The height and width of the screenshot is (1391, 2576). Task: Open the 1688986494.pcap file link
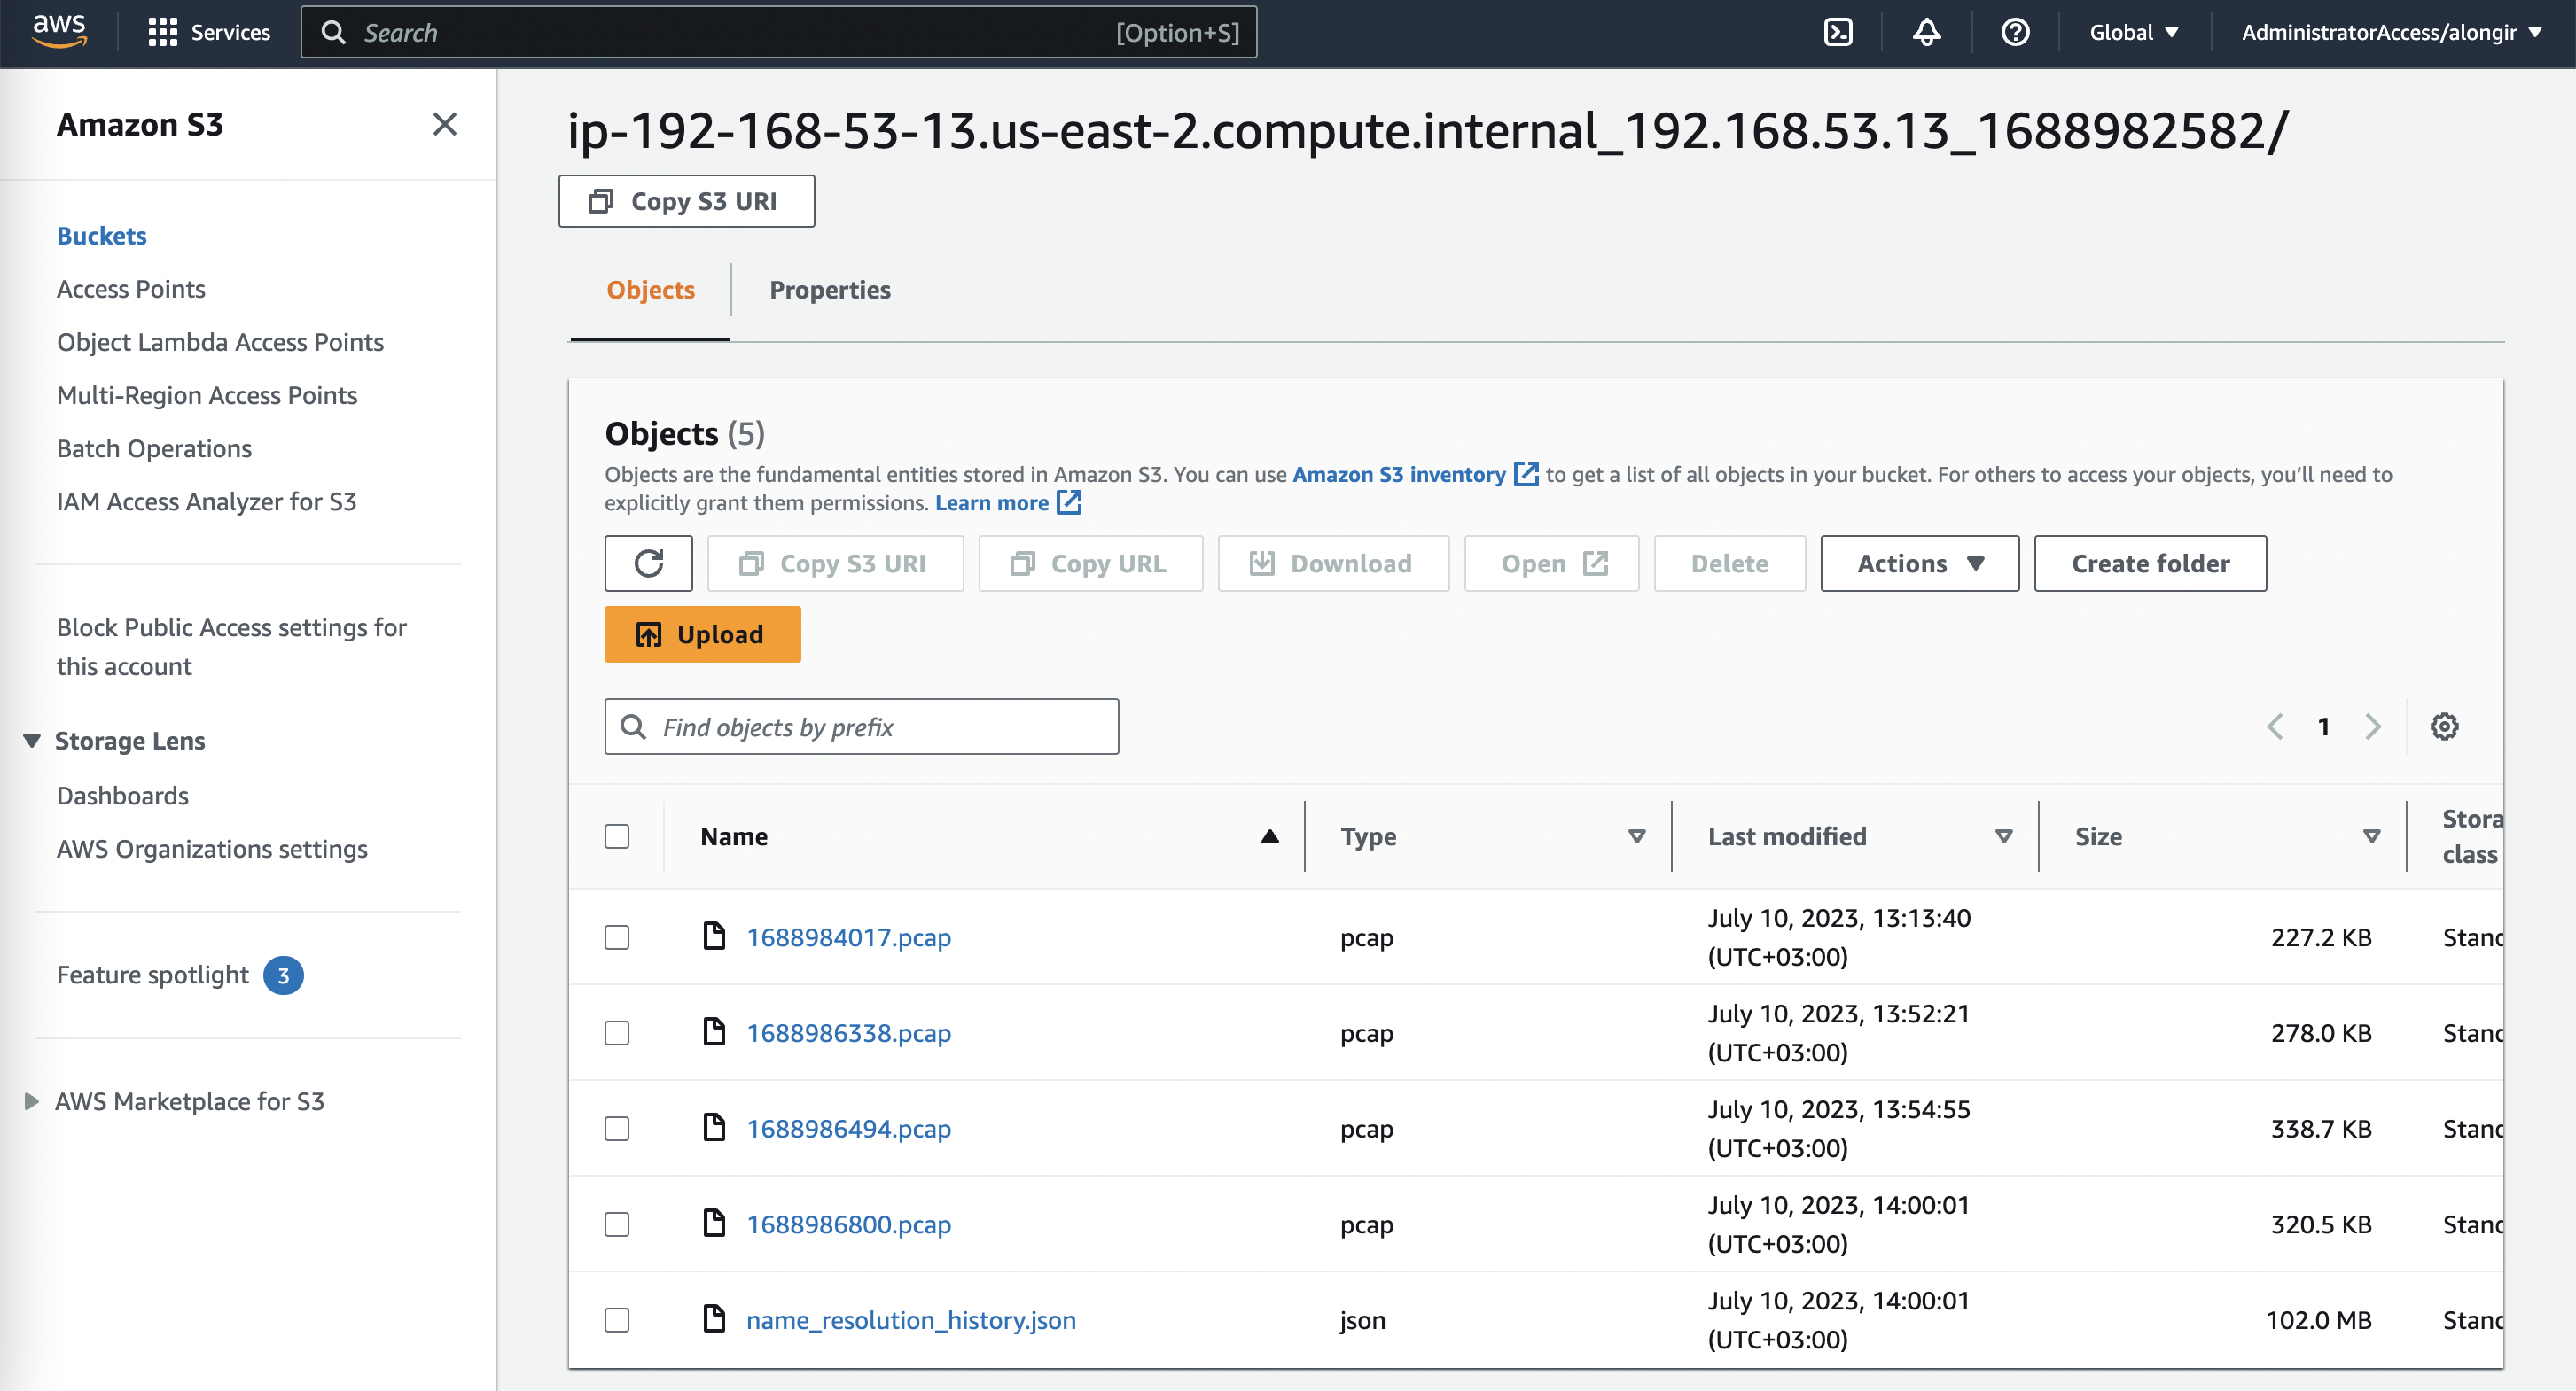pyautogui.click(x=848, y=1128)
